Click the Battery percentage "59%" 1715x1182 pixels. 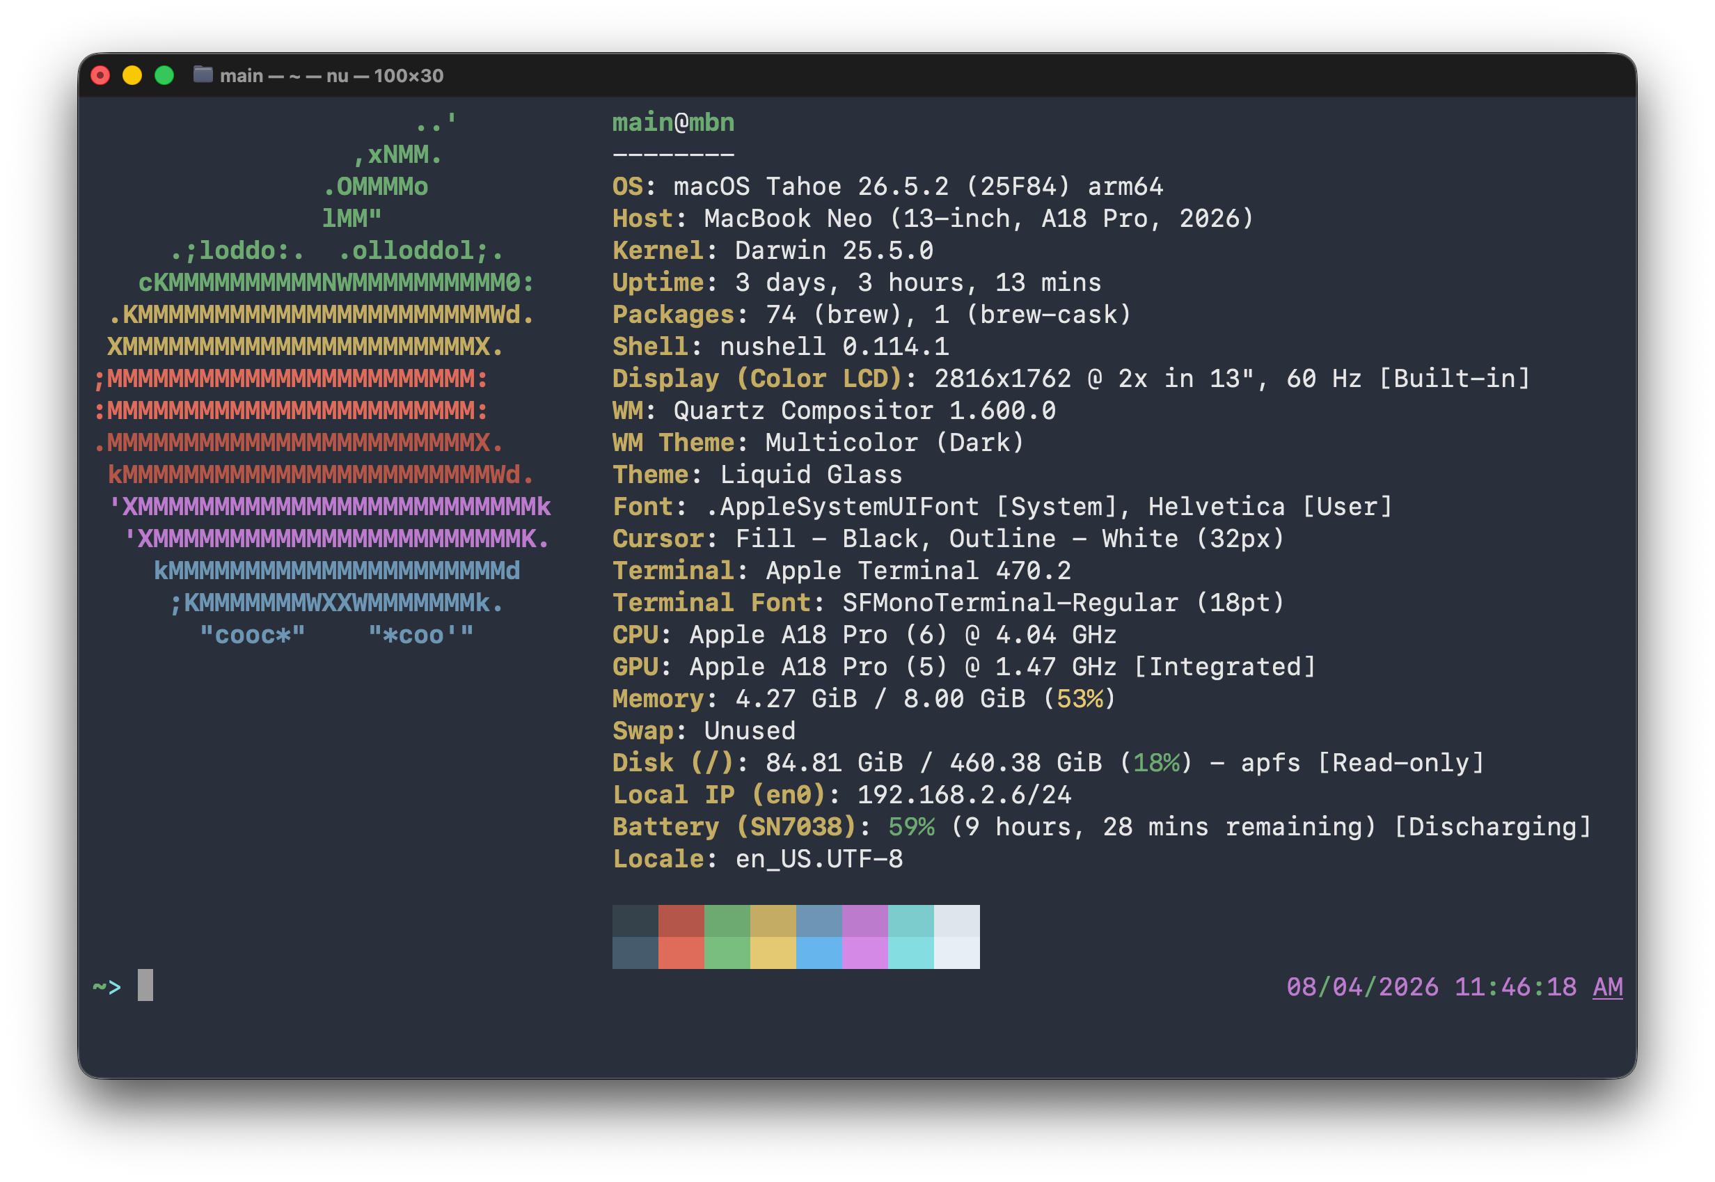911,826
